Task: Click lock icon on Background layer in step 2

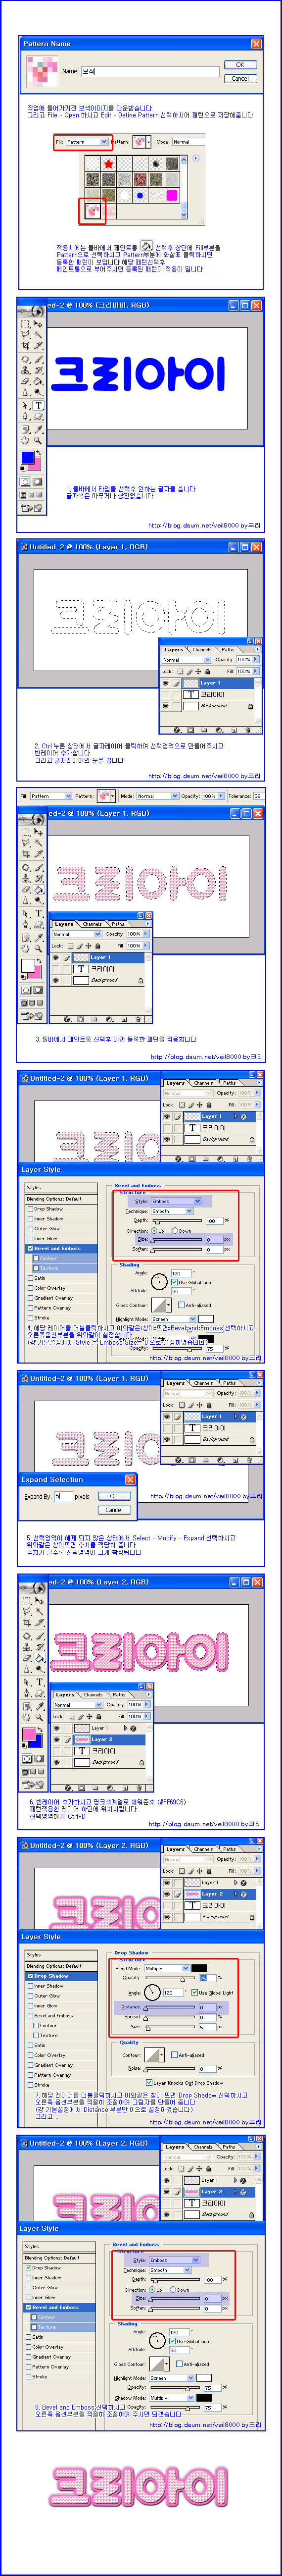Action: point(251,707)
